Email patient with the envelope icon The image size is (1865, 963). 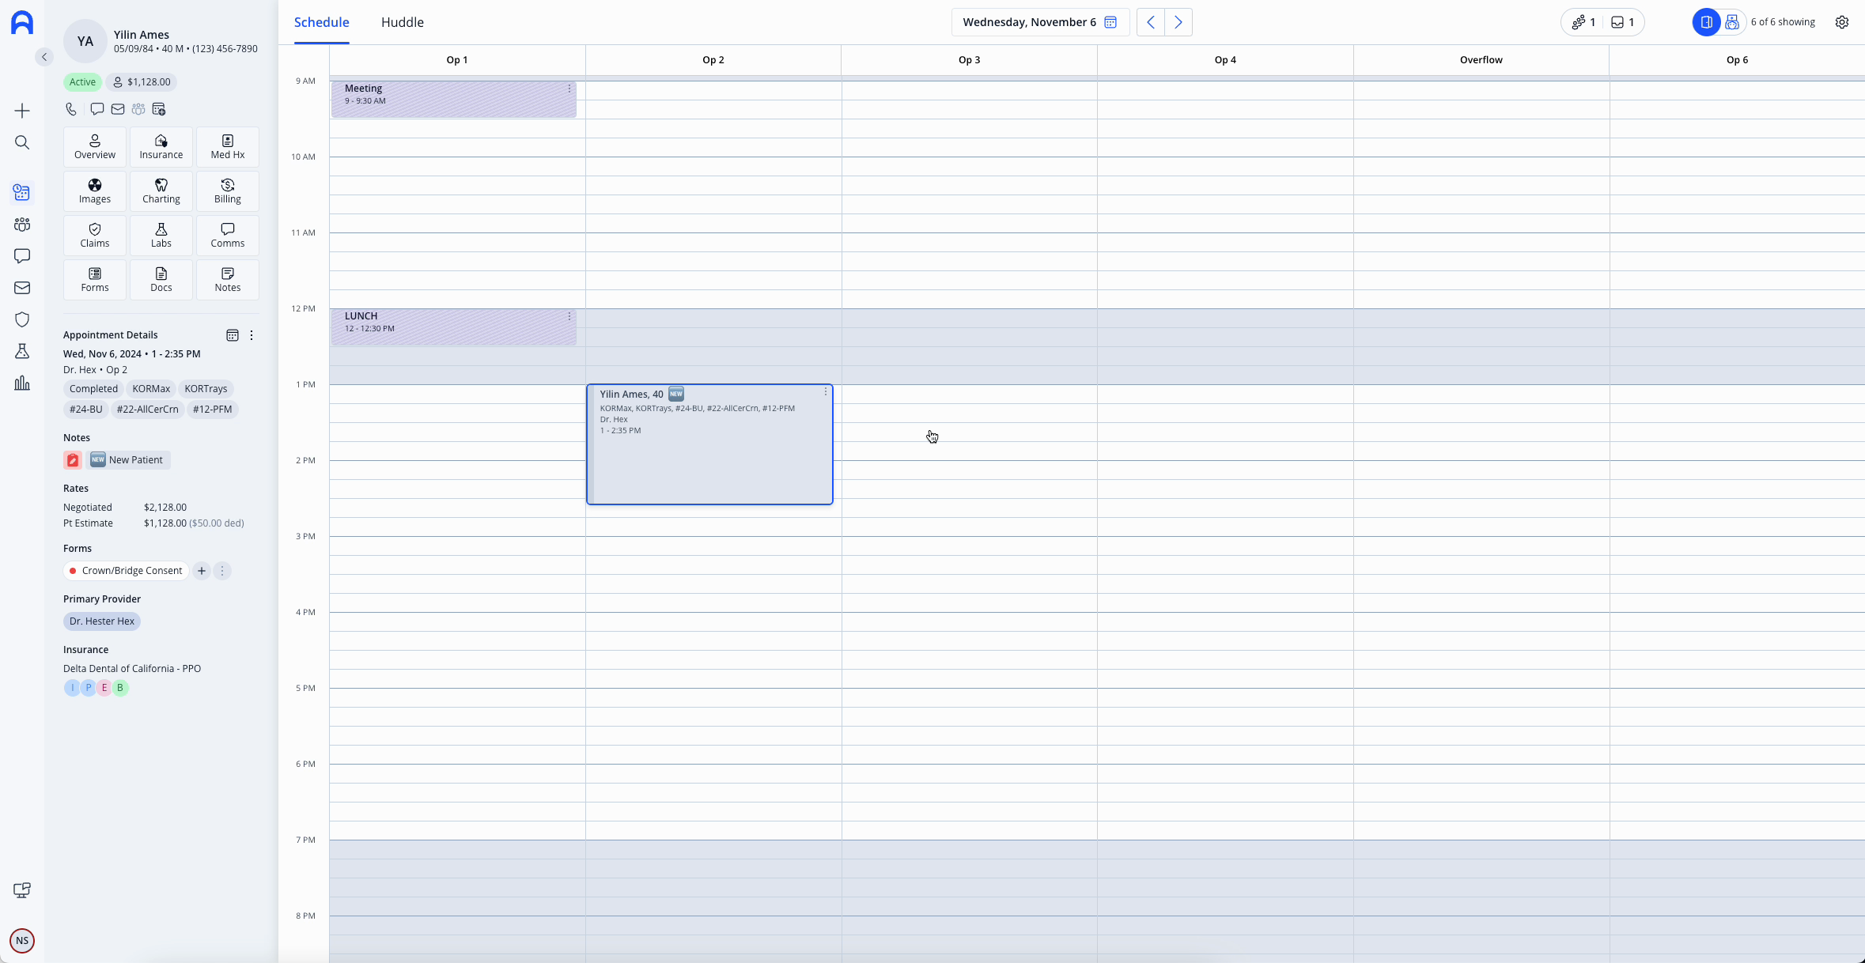118,109
